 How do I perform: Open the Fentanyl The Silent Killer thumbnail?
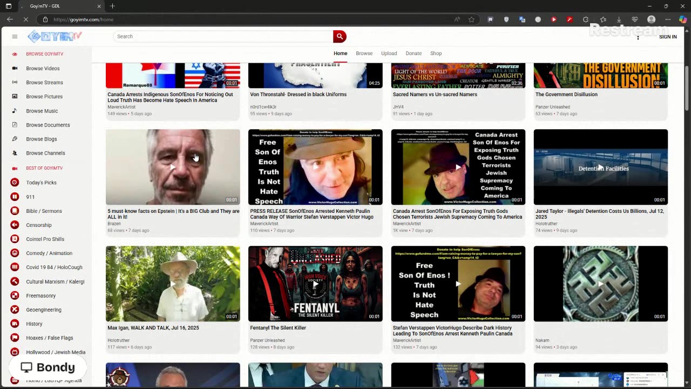point(315,284)
